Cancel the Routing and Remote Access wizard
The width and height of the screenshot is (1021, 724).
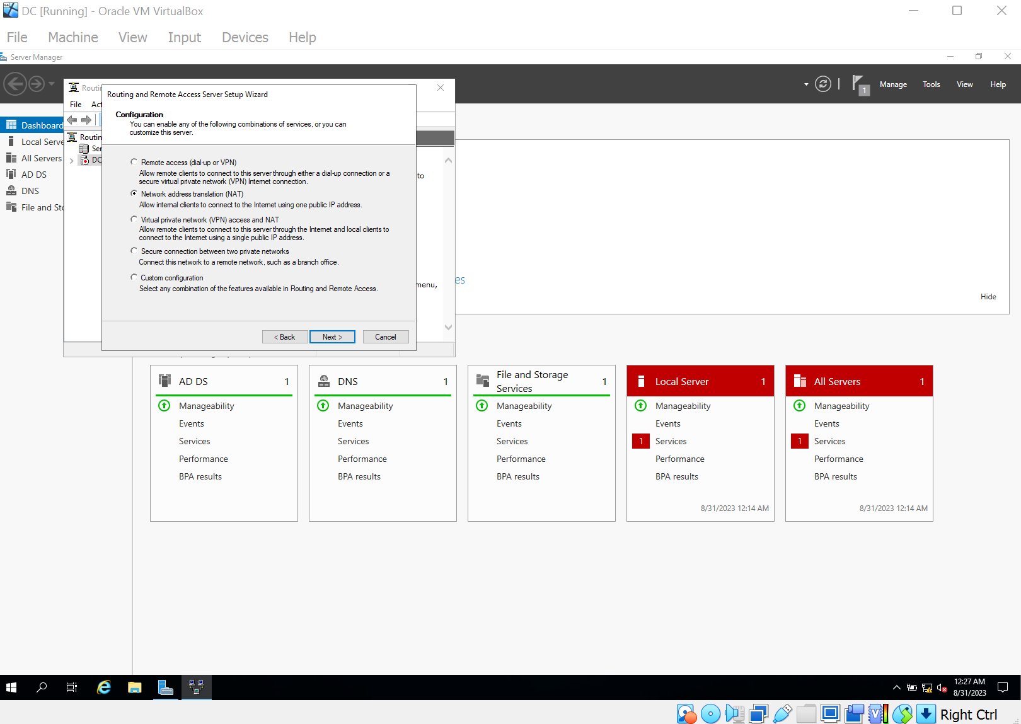click(385, 336)
